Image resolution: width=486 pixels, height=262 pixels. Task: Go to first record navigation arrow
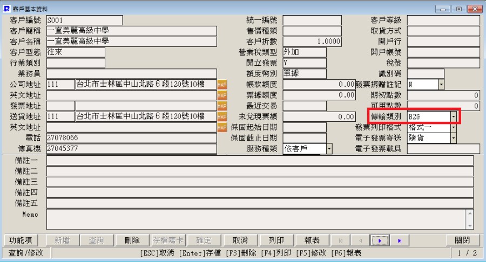[341, 240]
